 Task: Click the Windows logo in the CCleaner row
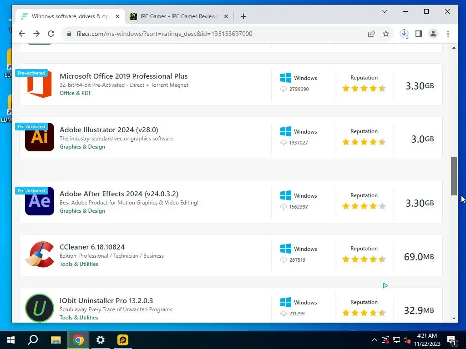click(286, 249)
